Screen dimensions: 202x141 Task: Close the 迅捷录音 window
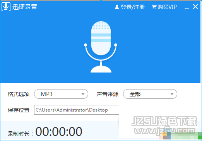pyautogui.click(x=195, y=7)
